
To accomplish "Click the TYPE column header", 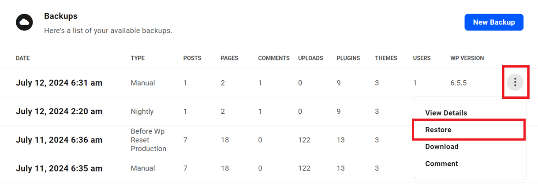I will coord(138,58).
